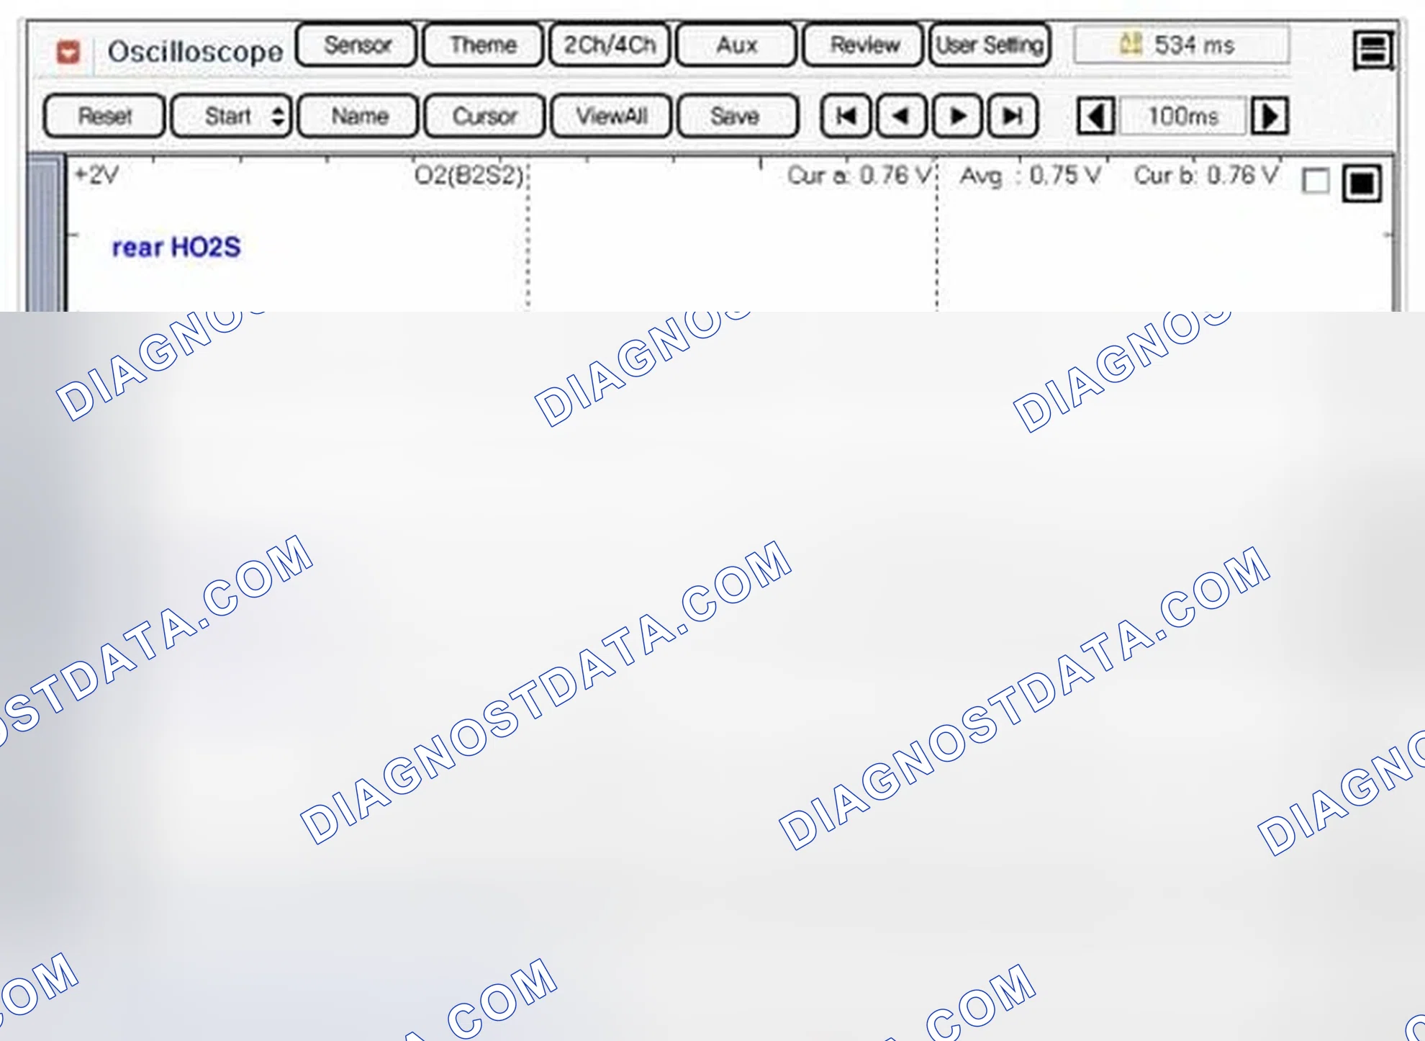Screen dimensions: 1425x1041
Task: Click the Avg: 0.75 V readout
Action: 1030,175
